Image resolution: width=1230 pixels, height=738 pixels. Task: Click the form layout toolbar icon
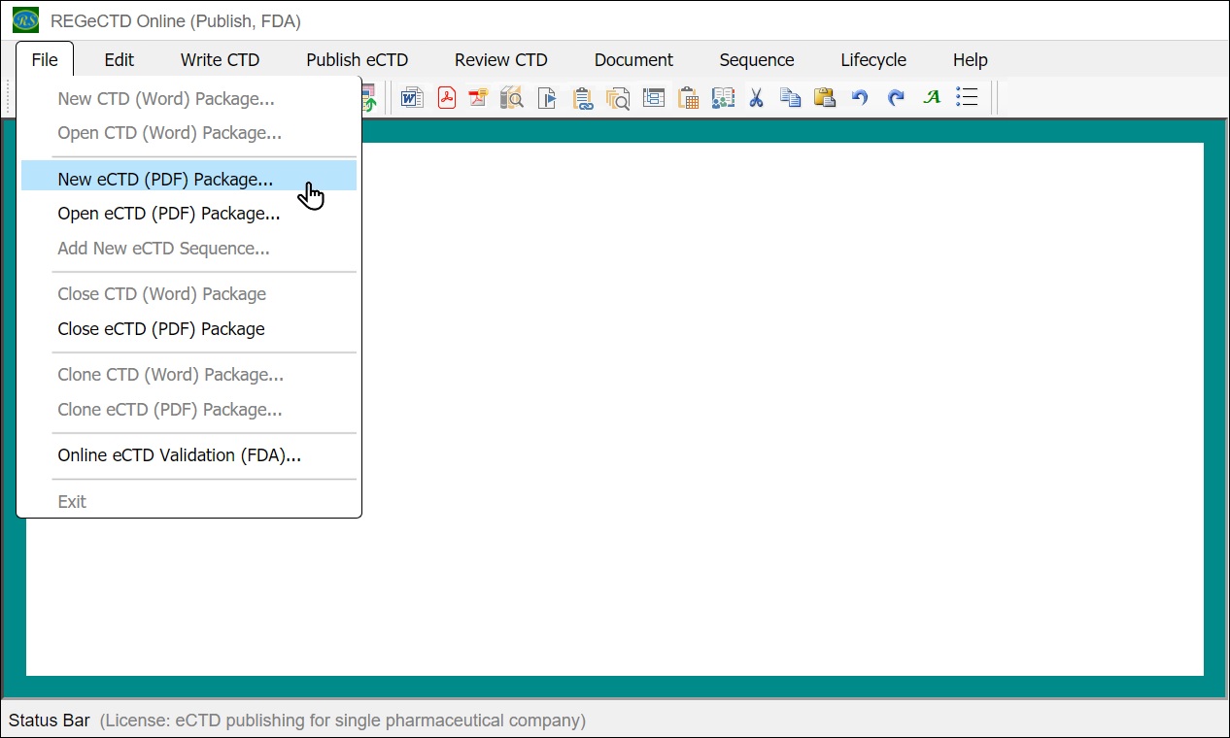coord(654,97)
